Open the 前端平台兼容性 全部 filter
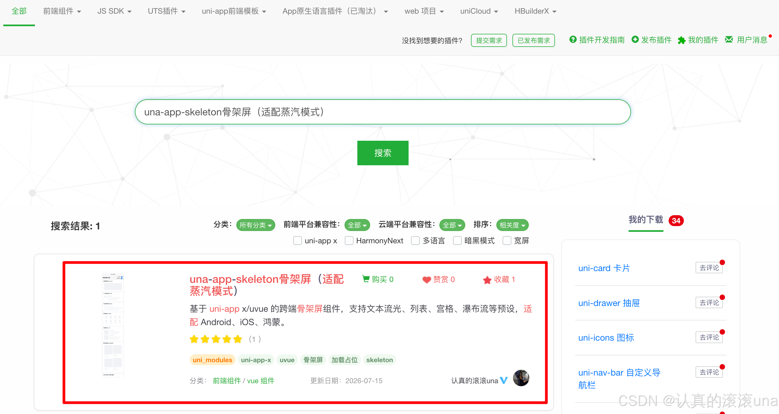779x414 pixels. pos(357,225)
